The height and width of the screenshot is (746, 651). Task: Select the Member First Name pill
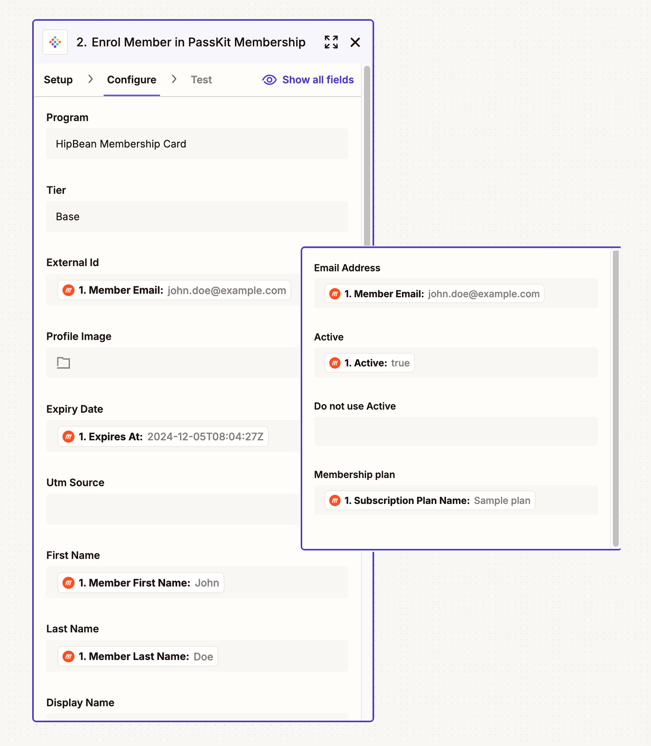(x=141, y=583)
